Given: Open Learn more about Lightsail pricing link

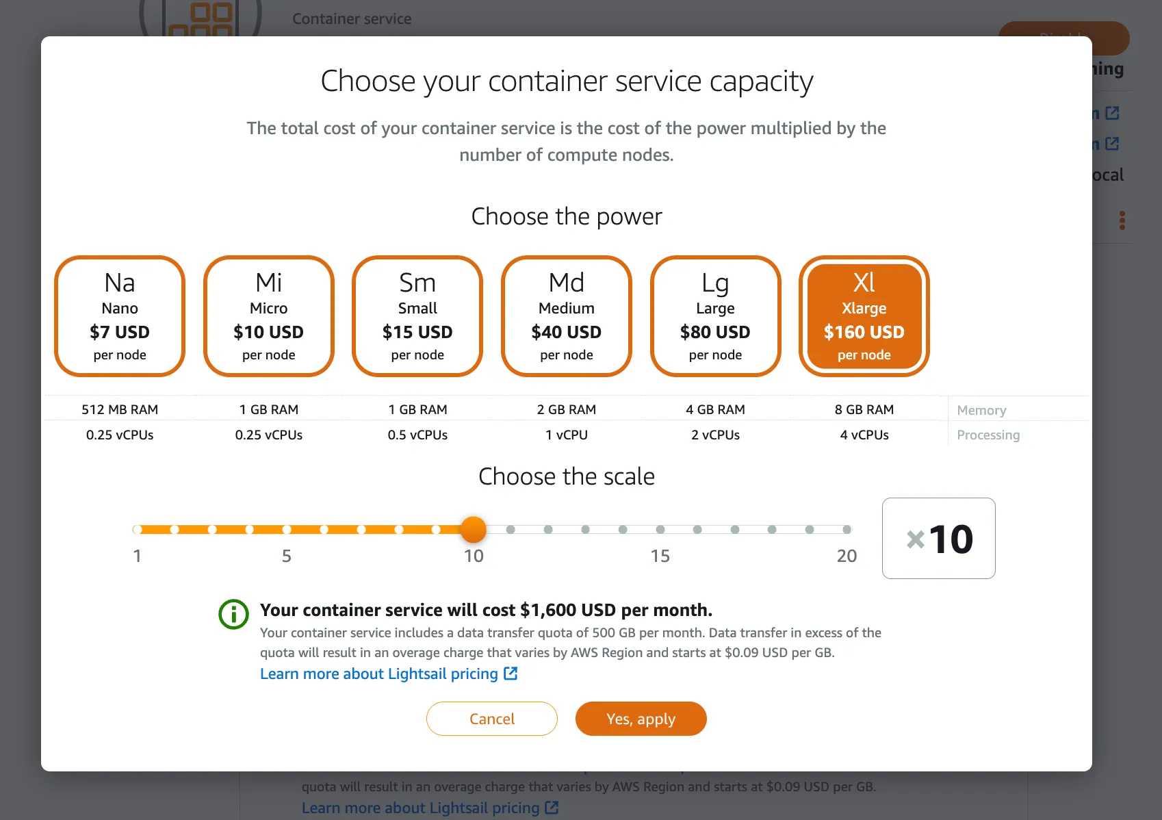Looking at the screenshot, I should pos(379,674).
